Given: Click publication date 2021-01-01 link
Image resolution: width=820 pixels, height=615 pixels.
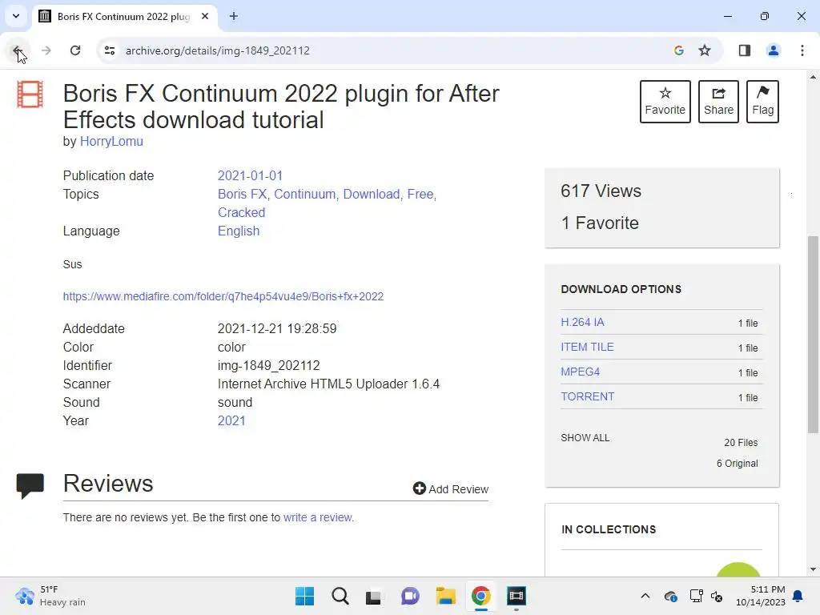Looking at the screenshot, I should tap(250, 175).
